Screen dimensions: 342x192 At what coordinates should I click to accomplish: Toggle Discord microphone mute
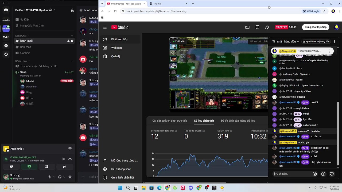(x=50, y=177)
